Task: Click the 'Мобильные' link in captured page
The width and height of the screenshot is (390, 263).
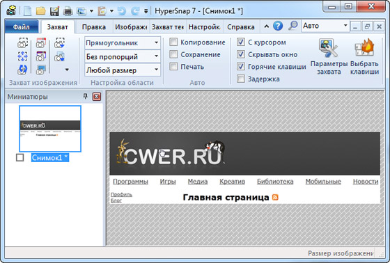Action: coord(323,182)
